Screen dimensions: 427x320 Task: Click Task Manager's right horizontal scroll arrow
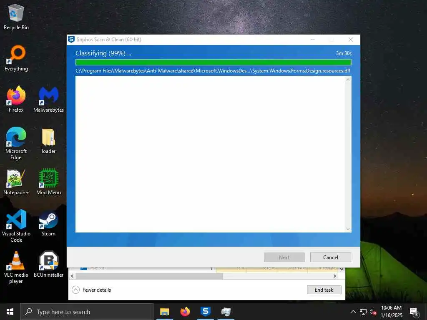[x=335, y=276]
